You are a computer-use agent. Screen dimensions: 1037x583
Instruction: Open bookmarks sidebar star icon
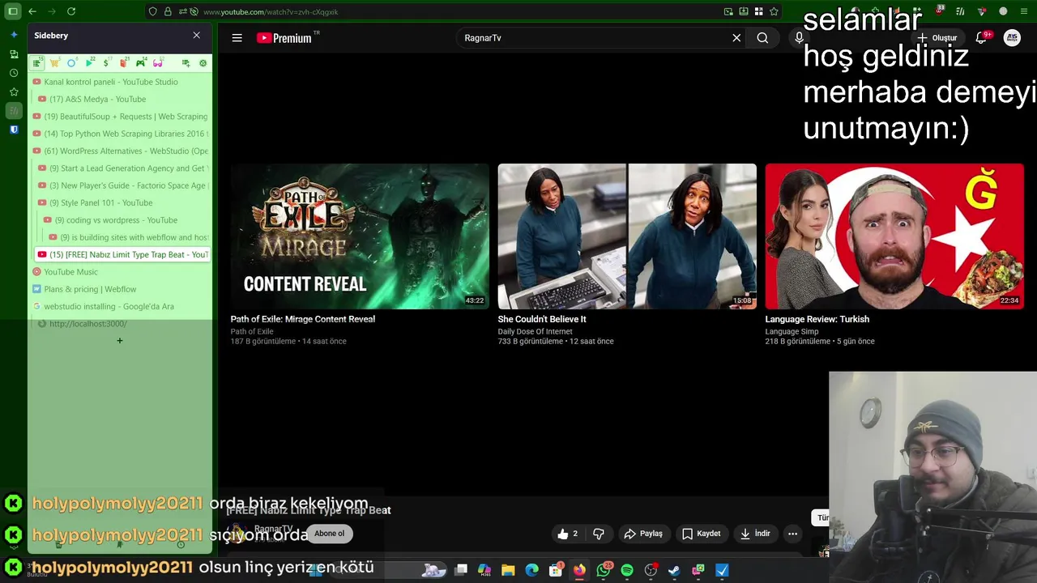pyautogui.click(x=14, y=91)
